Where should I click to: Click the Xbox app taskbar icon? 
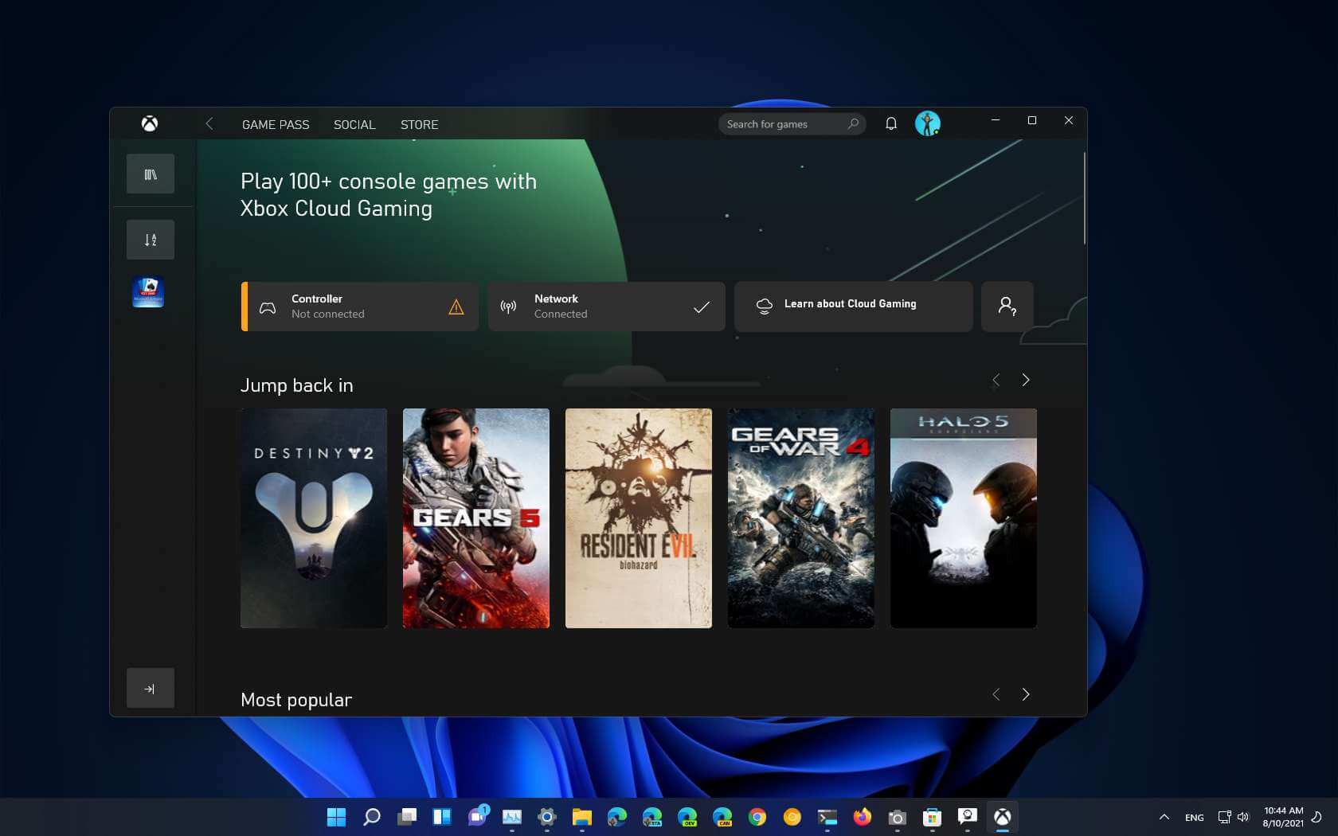[1003, 817]
